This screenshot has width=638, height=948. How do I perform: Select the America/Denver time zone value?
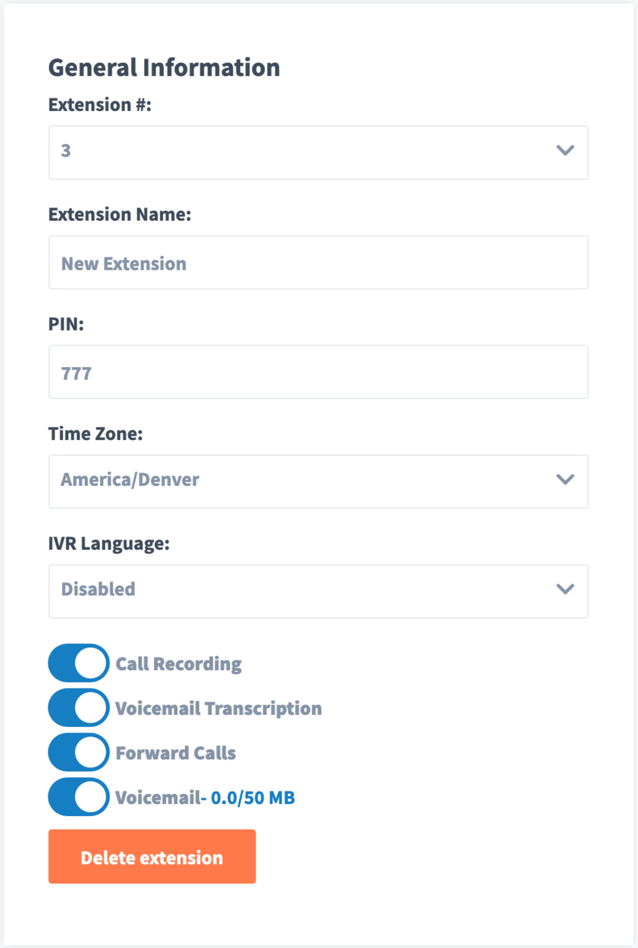tap(130, 480)
